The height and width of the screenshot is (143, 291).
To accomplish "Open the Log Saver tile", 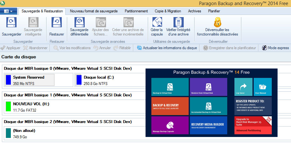I will [243, 87].
